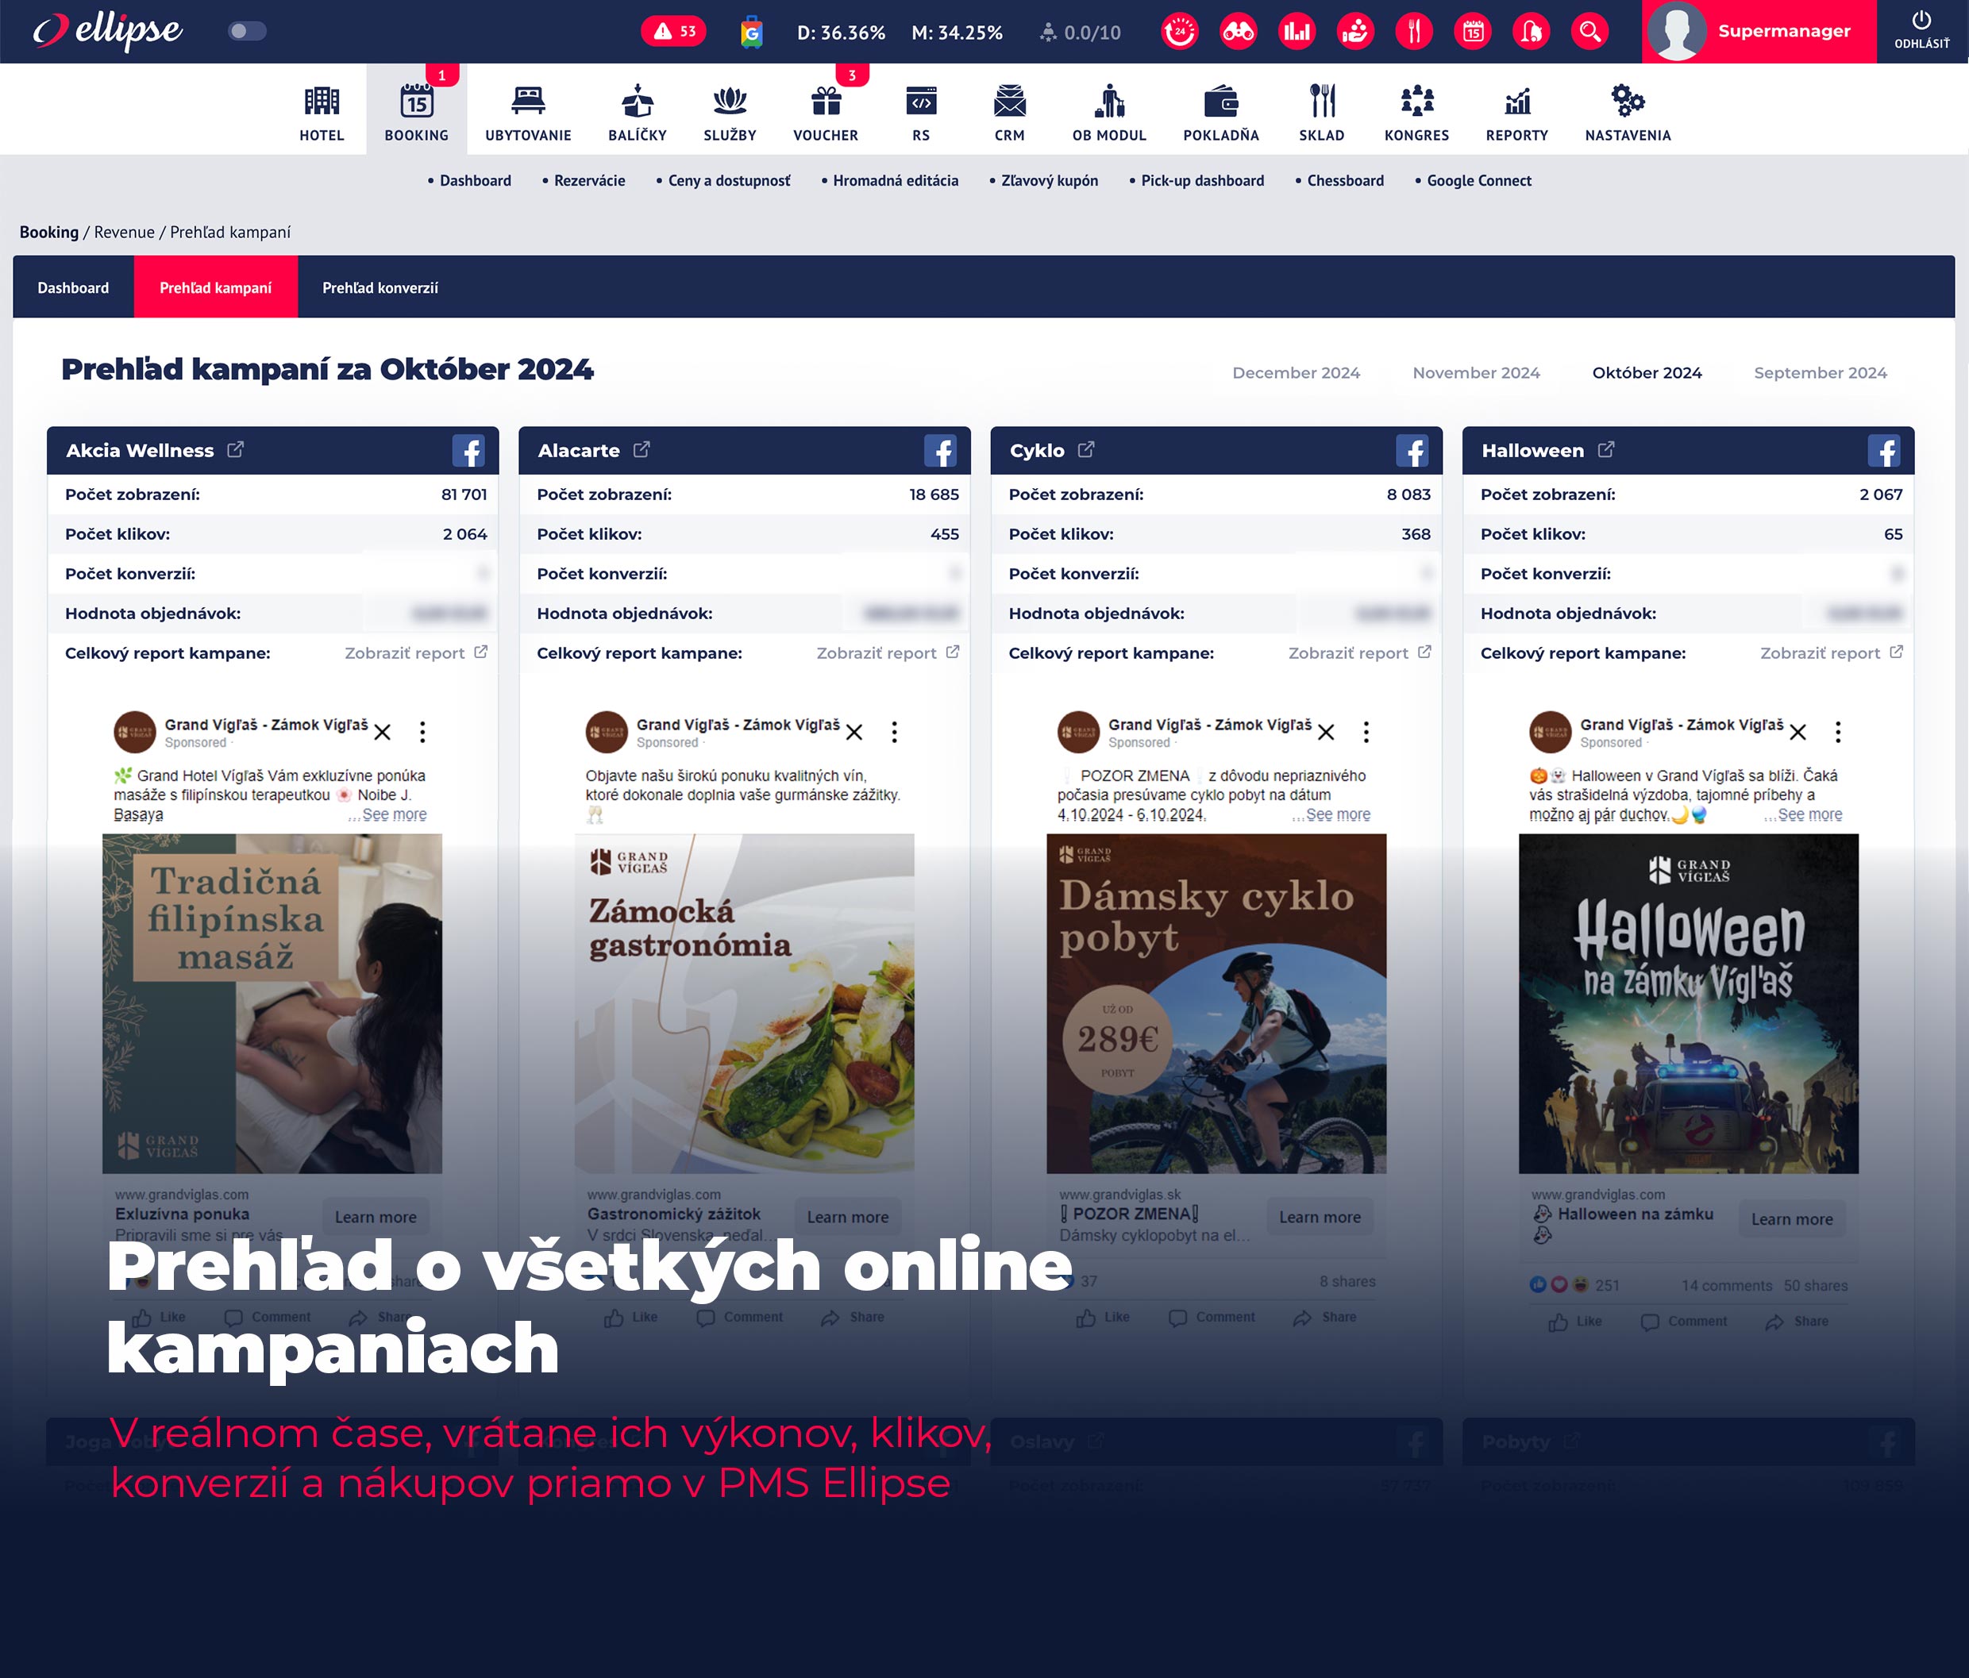Click the Ellipse logo
The height and width of the screenshot is (1678, 1969).
107,30
